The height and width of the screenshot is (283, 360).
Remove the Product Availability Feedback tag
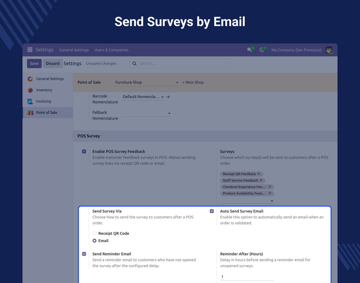(x=270, y=193)
